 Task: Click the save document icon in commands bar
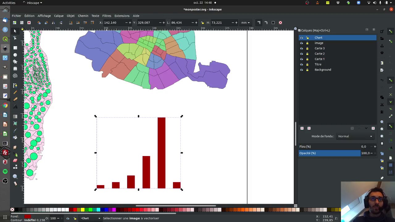pyautogui.click(x=382, y=46)
